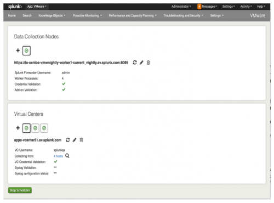Open the Activity dropdown

point(246,7)
